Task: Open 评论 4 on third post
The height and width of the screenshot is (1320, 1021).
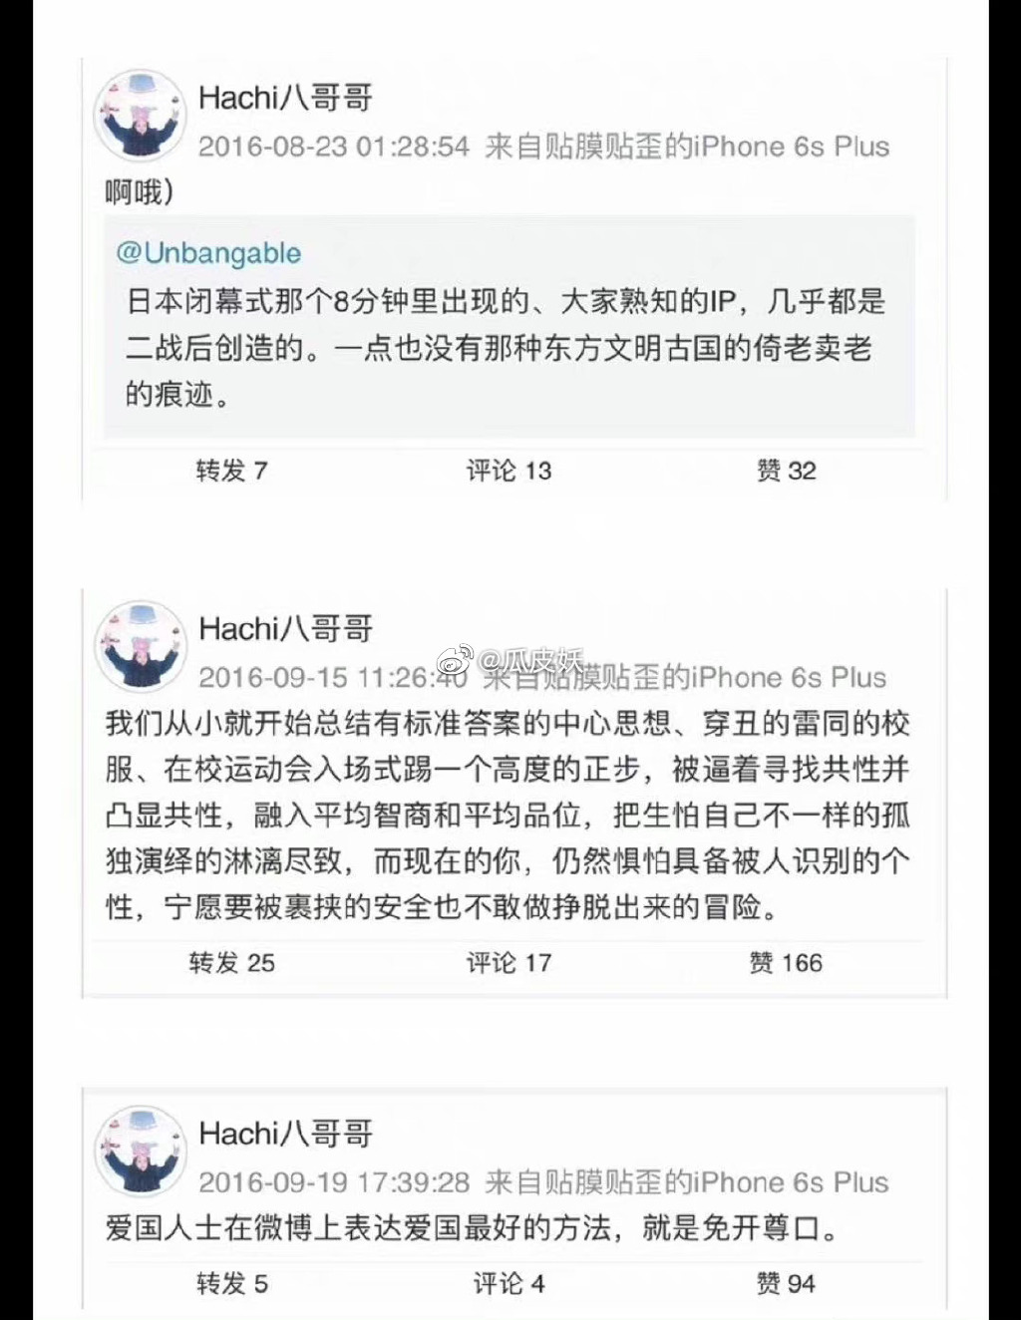Action: pos(509,1283)
